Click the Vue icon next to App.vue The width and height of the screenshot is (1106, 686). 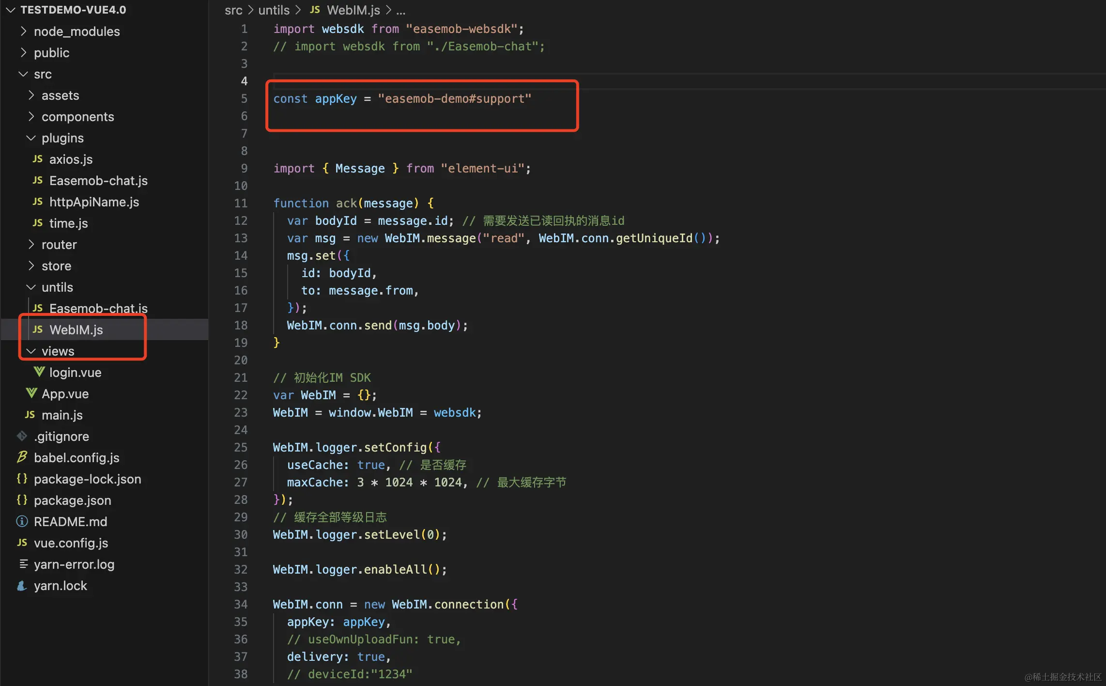31,393
